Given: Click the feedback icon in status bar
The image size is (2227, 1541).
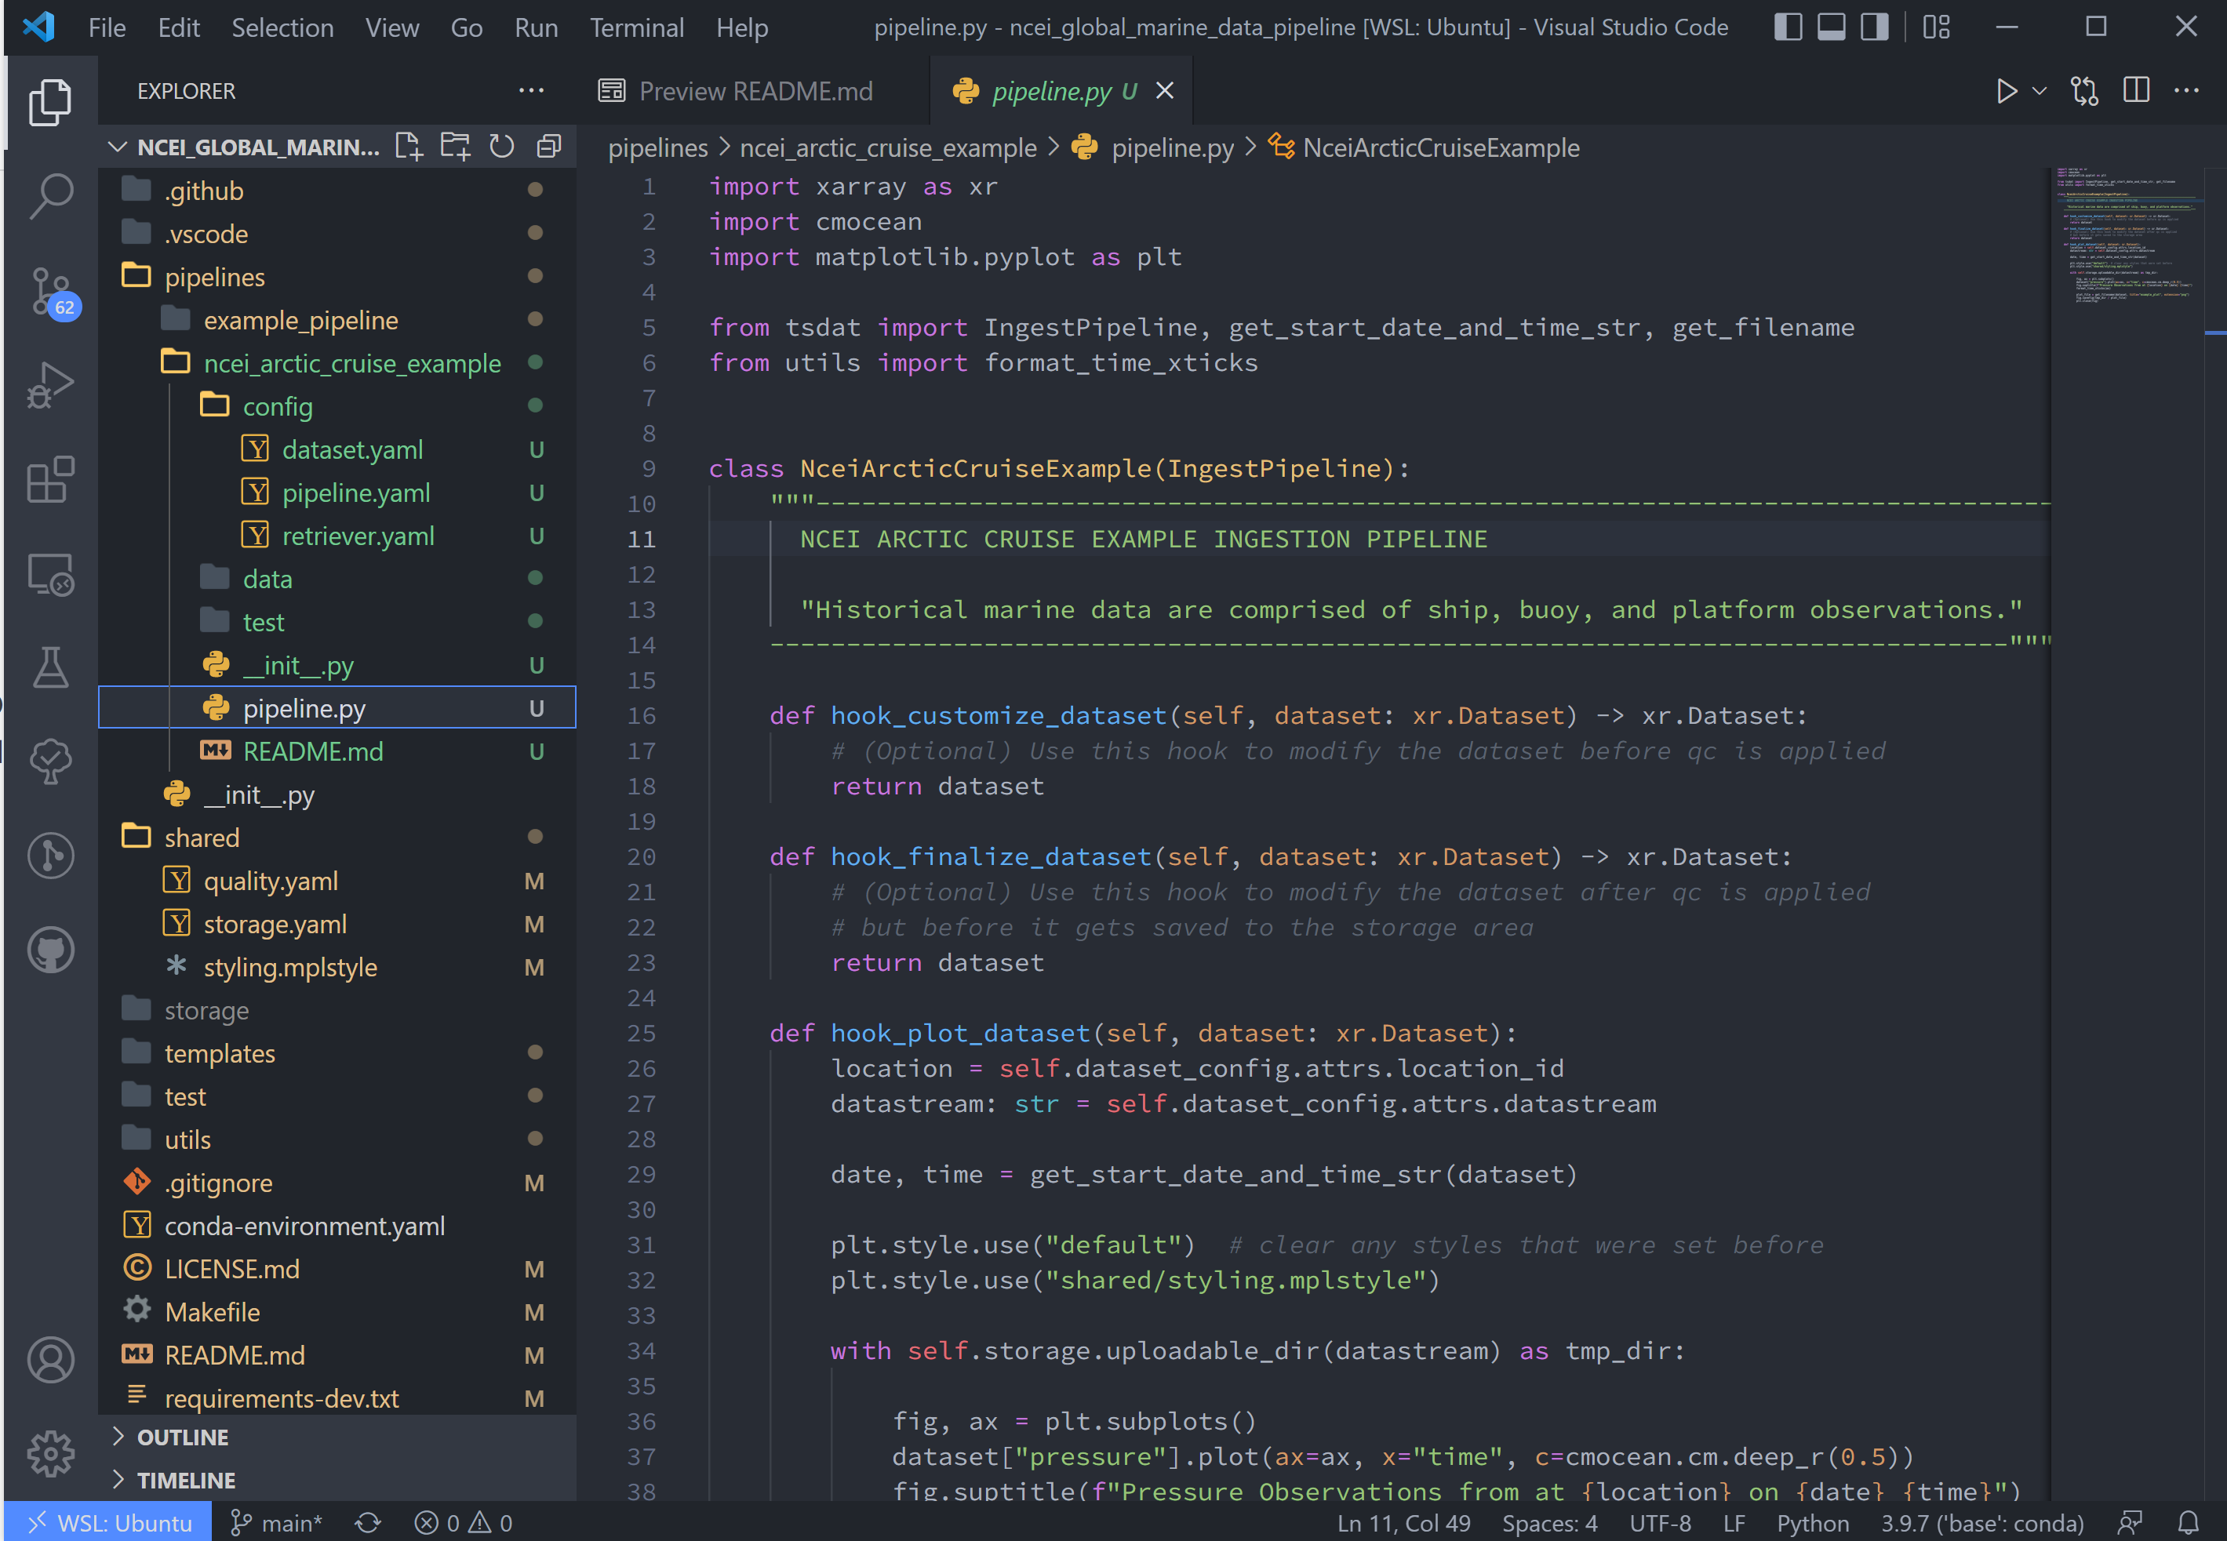Looking at the screenshot, I should pos(2131,1524).
